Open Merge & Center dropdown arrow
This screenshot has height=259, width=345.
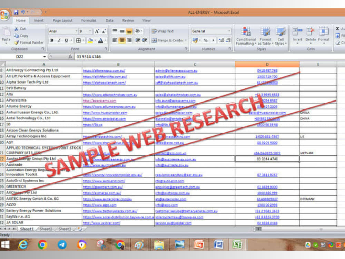click(x=186, y=40)
